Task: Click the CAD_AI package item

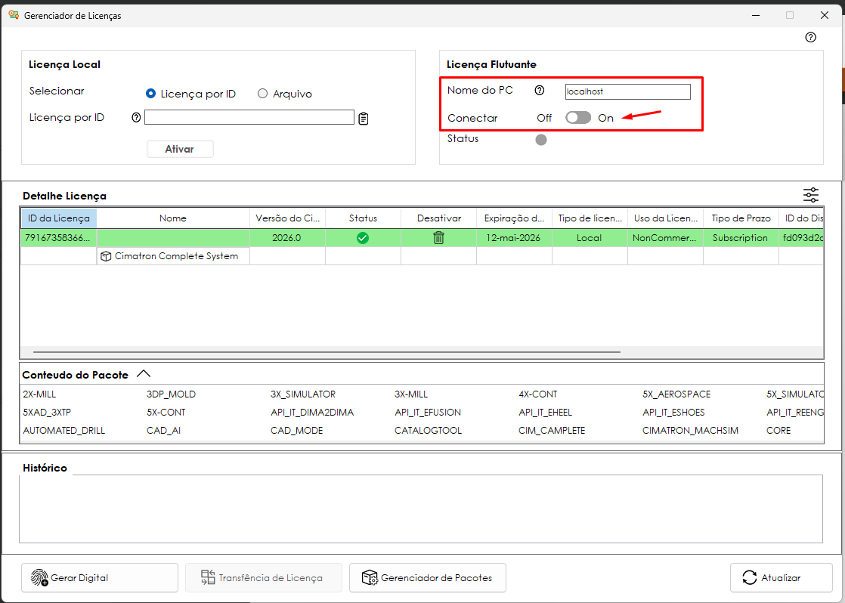Action: pos(164,431)
